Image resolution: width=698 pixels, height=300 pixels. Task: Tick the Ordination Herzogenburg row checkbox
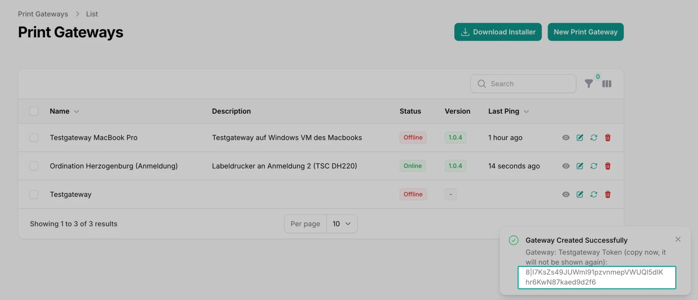tap(34, 166)
